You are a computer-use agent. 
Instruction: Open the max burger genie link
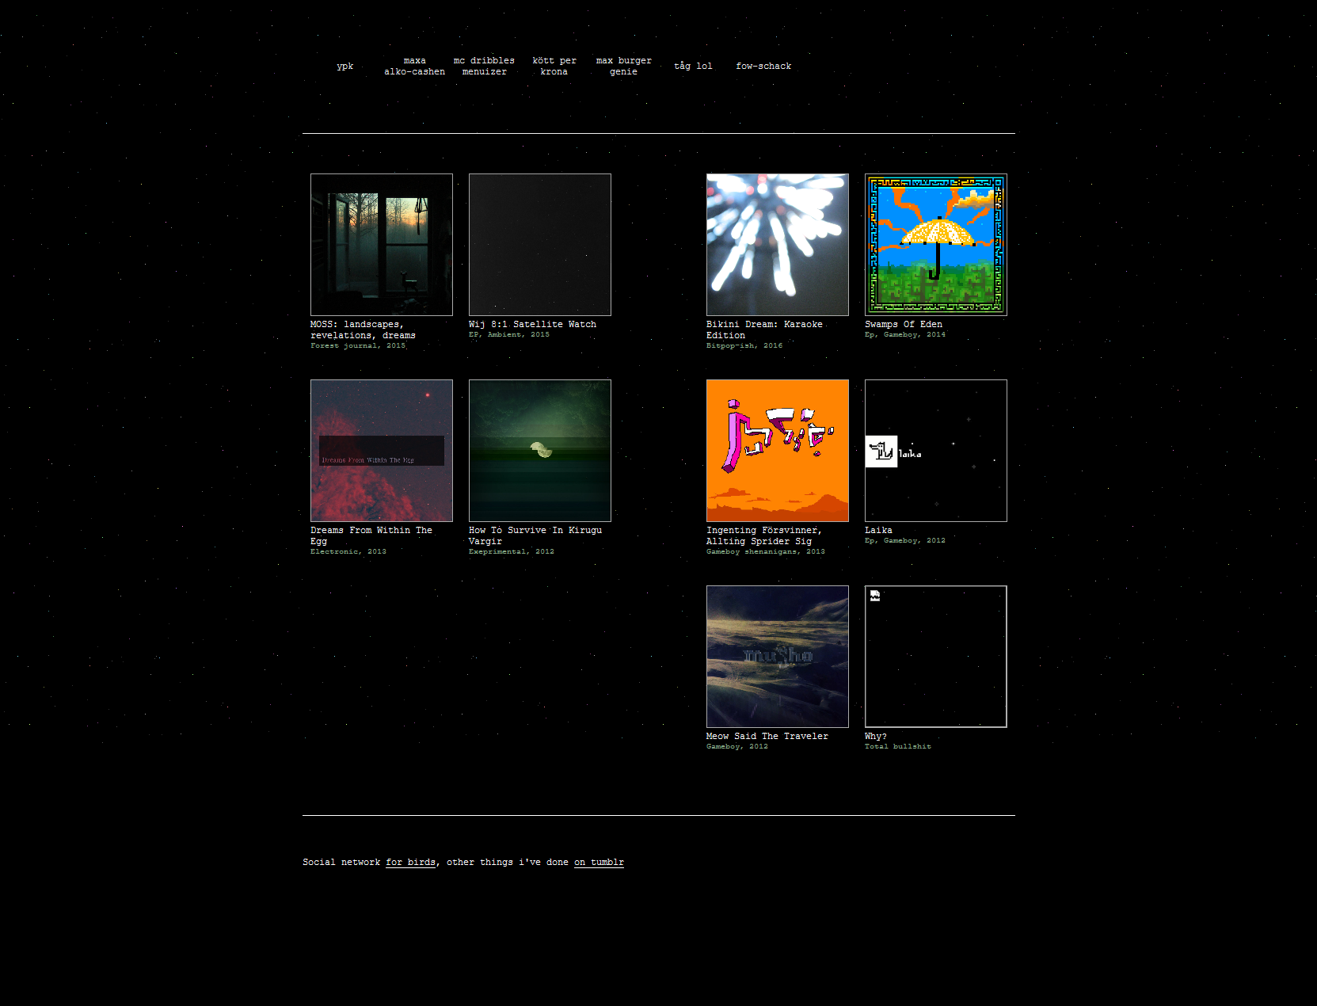click(623, 67)
